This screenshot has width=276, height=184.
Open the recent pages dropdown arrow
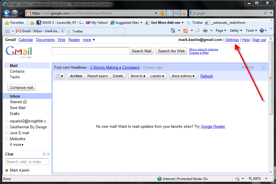coord(21,13)
